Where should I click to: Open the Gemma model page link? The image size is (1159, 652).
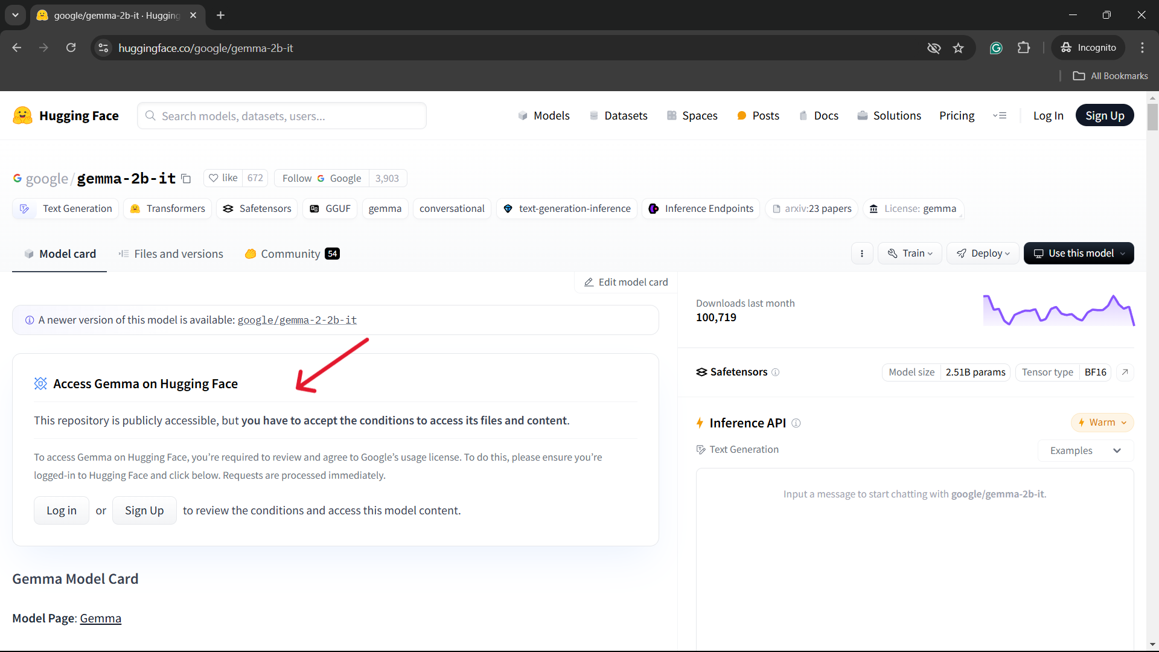[x=100, y=618]
